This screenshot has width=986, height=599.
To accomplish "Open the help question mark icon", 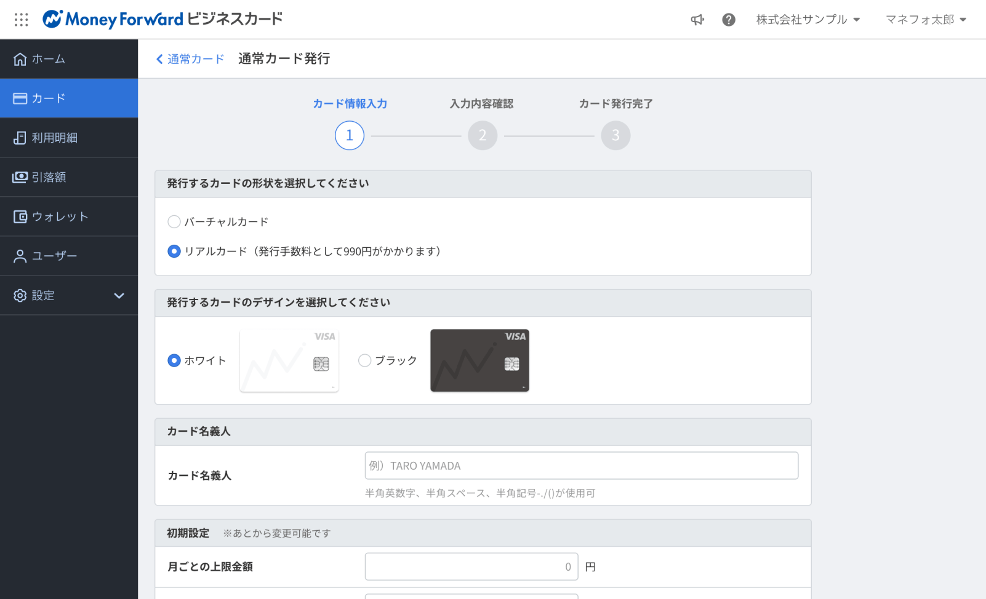I will point(729,20).
